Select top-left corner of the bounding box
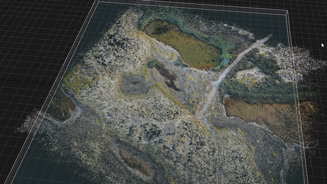The width and height of the screenshot is (327, 184). (x=98, y=2)
